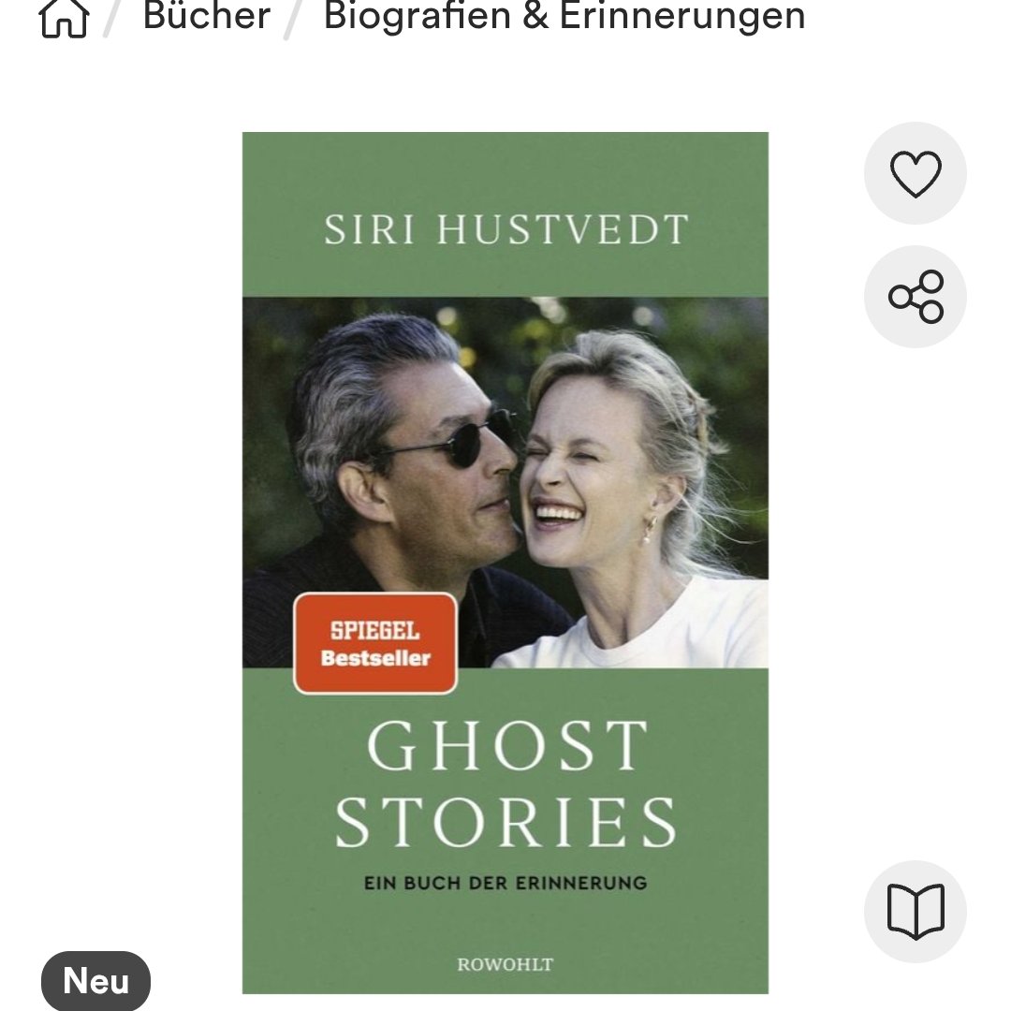Viewport: 1011px width, 1011px height.
Task: Add book to wishlist with heart icon
Action: coord(915,173)
